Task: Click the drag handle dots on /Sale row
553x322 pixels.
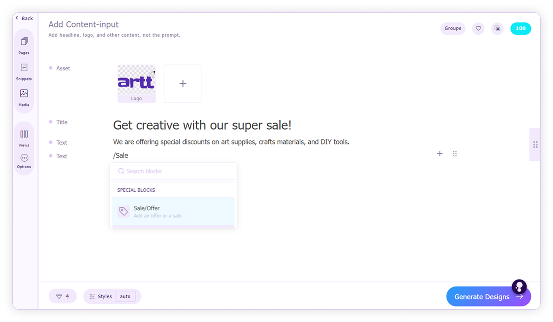Action: tap(455, 154)
